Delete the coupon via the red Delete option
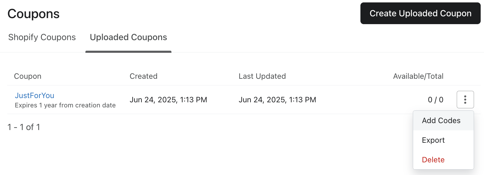 pos(433,160)
